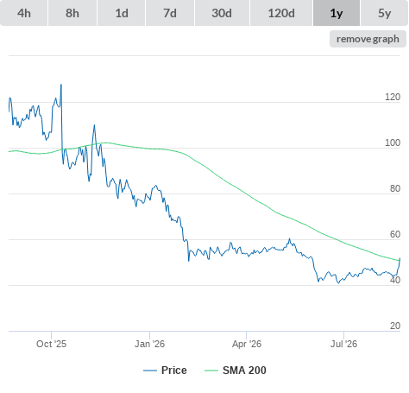This screenshot has height=393, width=409.
Task: Show the 5y price history
Action: coord(384,13)
